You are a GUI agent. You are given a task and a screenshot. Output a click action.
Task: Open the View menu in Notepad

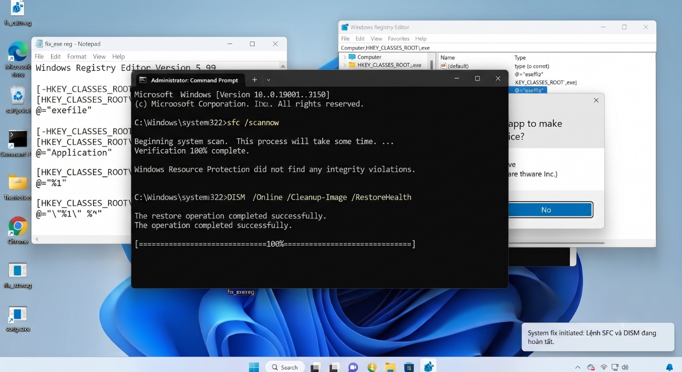[x=99, y=56]
